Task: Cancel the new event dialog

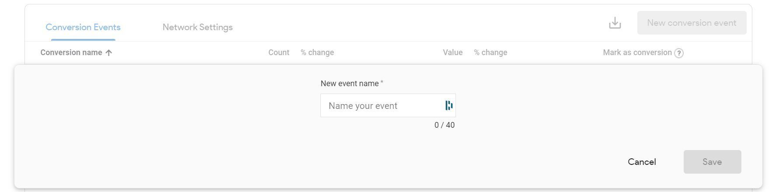Action: [x=642, y=162]
